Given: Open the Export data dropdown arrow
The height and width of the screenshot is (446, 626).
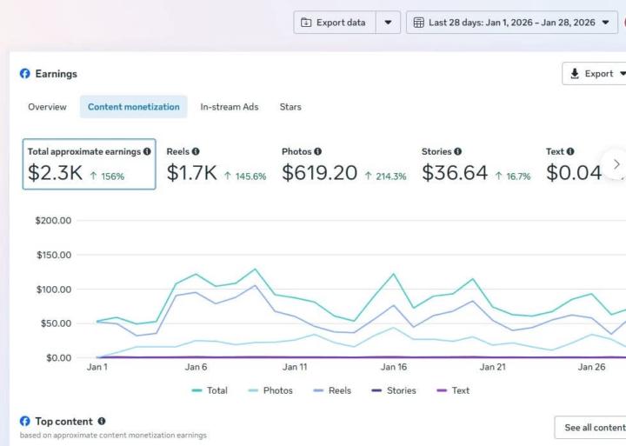Looking at the screenshot, I should pyautogui.click(x=388, y=23).
